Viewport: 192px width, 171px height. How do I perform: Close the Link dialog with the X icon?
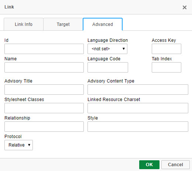pos(185,7)
